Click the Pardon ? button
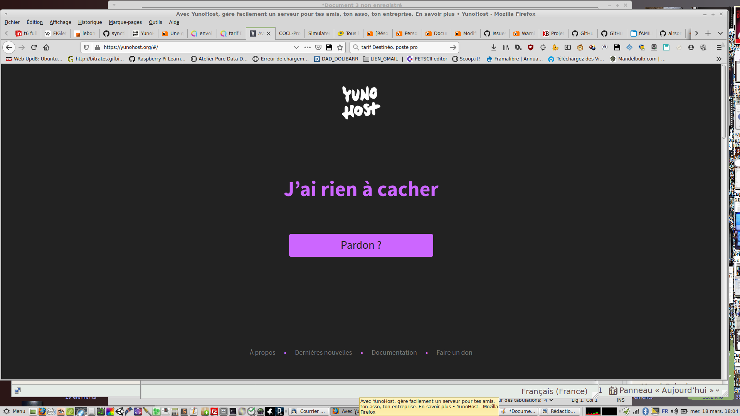The height and width of the screenshot is (416, 740). [x=361, y=245]
